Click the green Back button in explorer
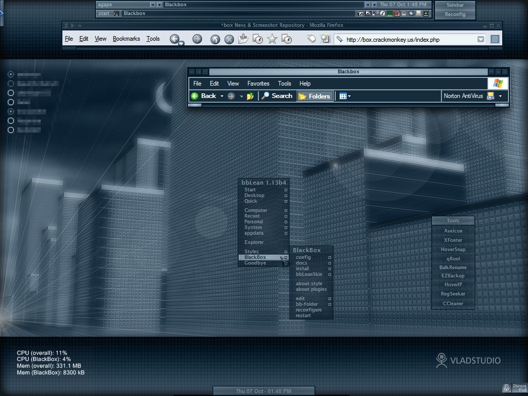Image resolution: width=528 pixels, height=396 pixels. tap(204, 96)
